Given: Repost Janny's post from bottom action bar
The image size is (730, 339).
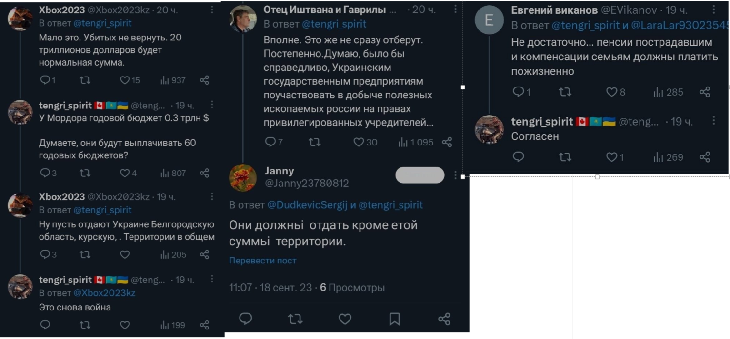Looking at the screenshot, I should 295,319.
